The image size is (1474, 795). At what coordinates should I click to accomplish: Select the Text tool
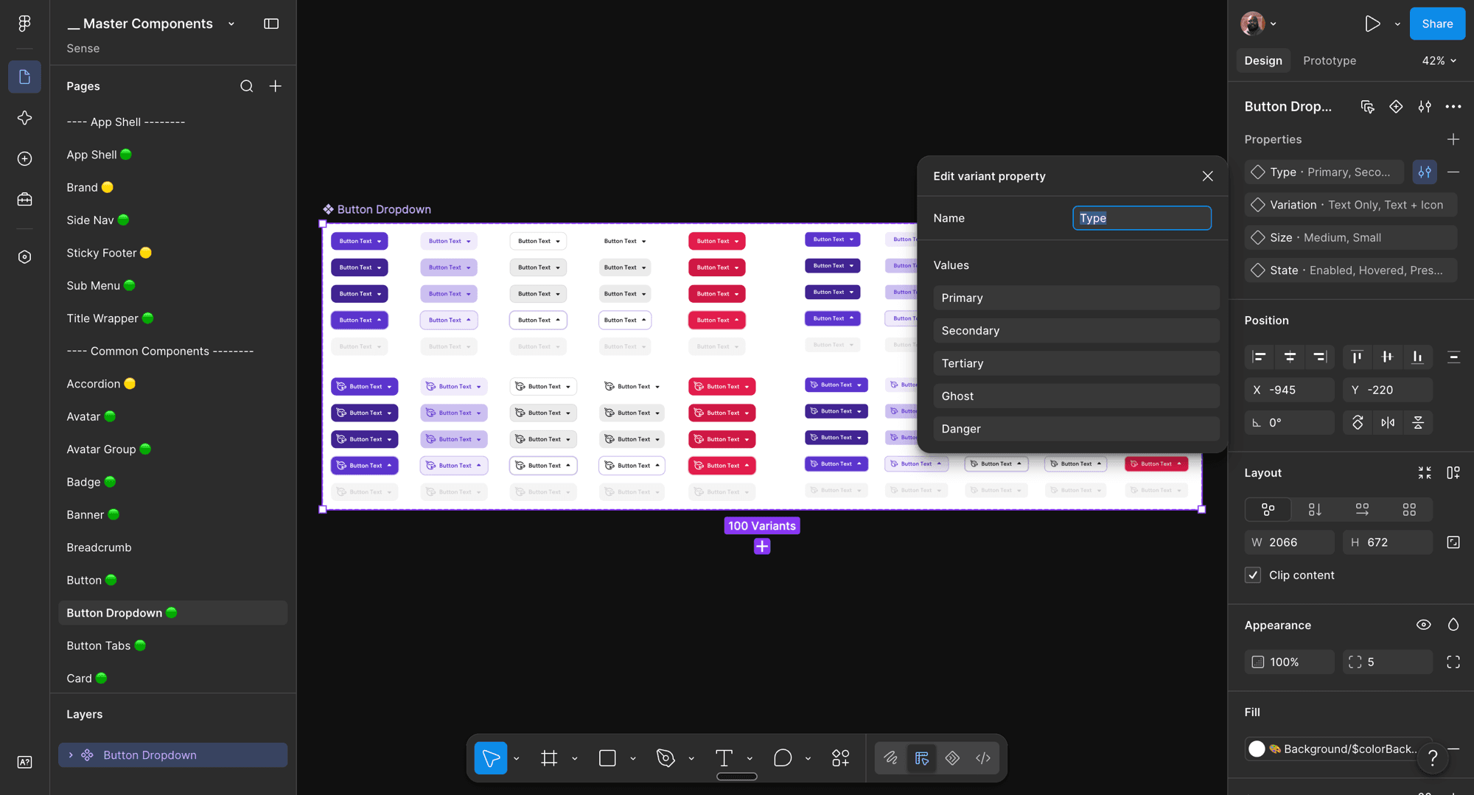click(x=724, y=758)
